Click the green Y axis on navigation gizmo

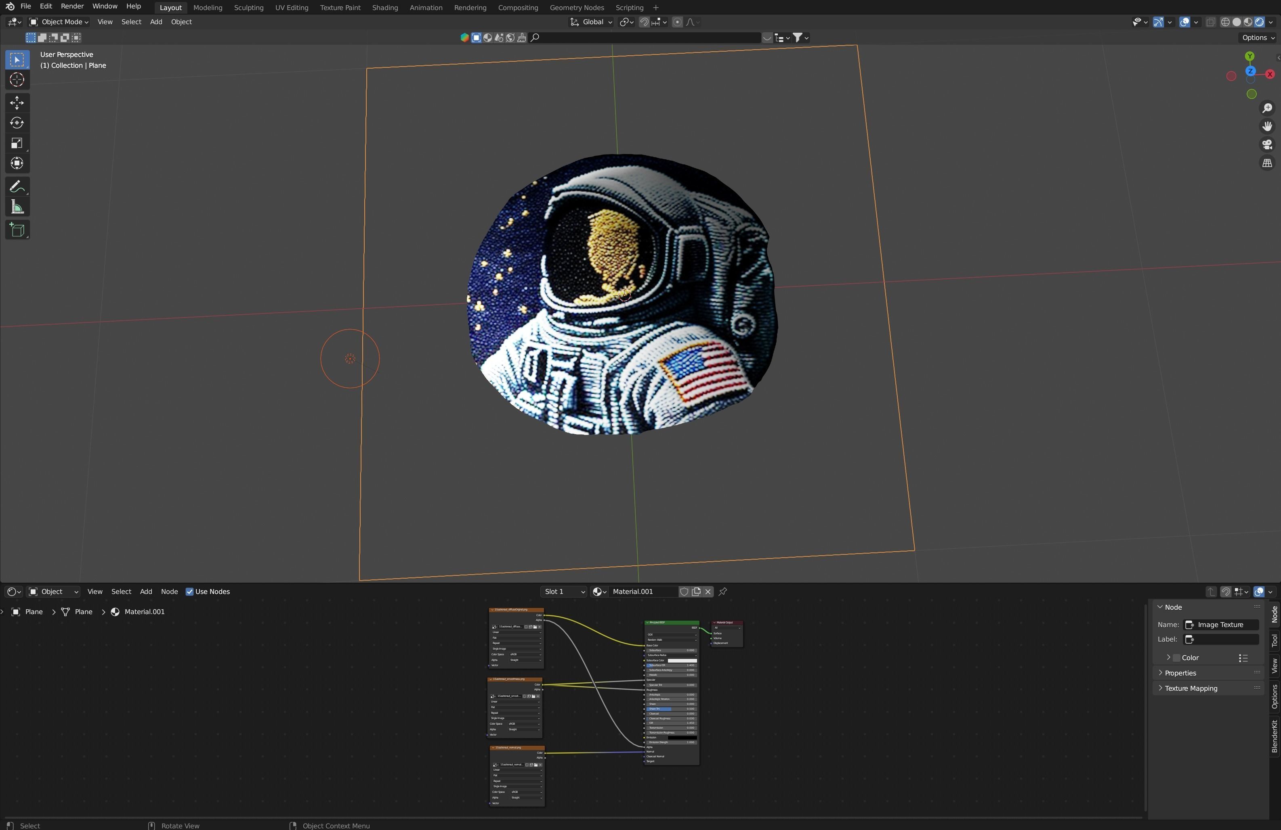tap(1250, 56)
